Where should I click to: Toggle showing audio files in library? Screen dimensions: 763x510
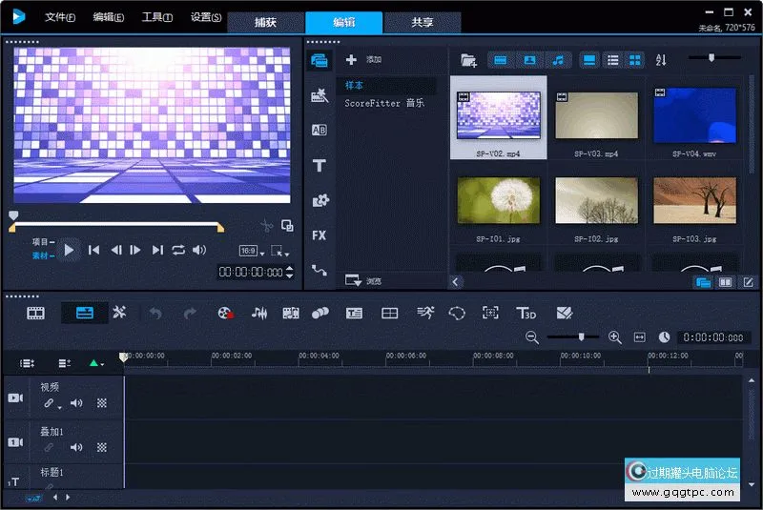coord(557,60)
